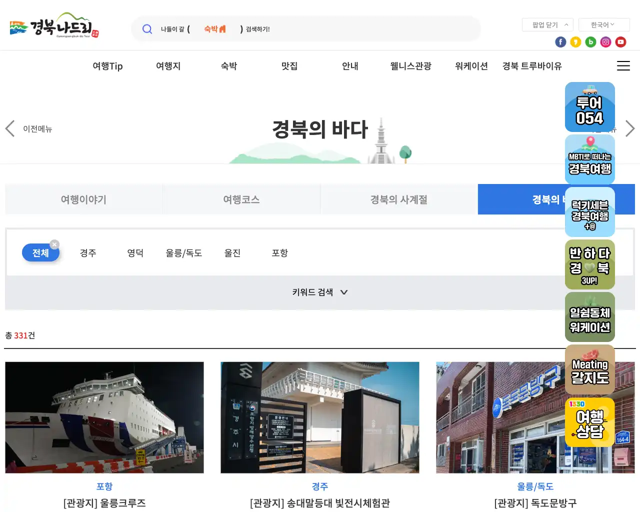Screen dimensions: 640x512
Task: Open the 여행지 menu
Action: 168,66
